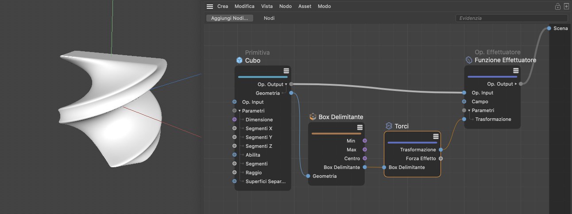Open the Torci node options menu icon
This screenshot has height=214, width=572.
pos(436,136)
